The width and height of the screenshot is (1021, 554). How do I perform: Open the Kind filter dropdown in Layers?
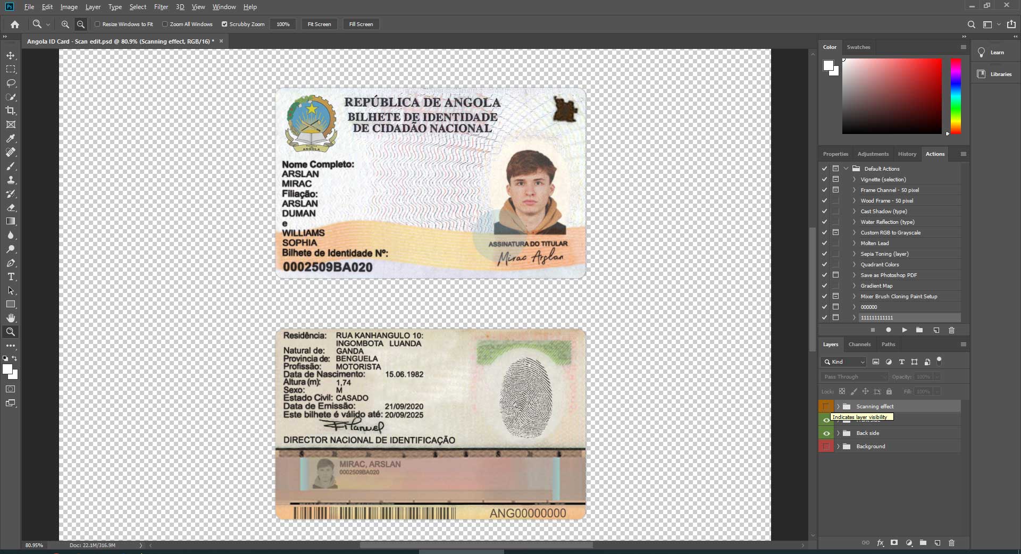point(844,362)
